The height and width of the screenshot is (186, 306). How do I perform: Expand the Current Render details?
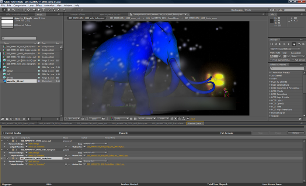point(3,133)
